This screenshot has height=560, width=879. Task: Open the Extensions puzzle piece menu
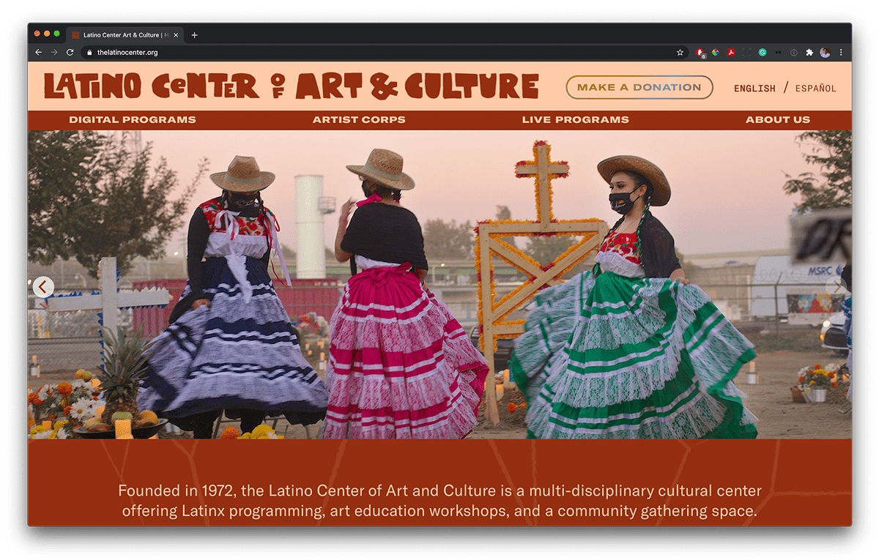(x=809, y=53)
